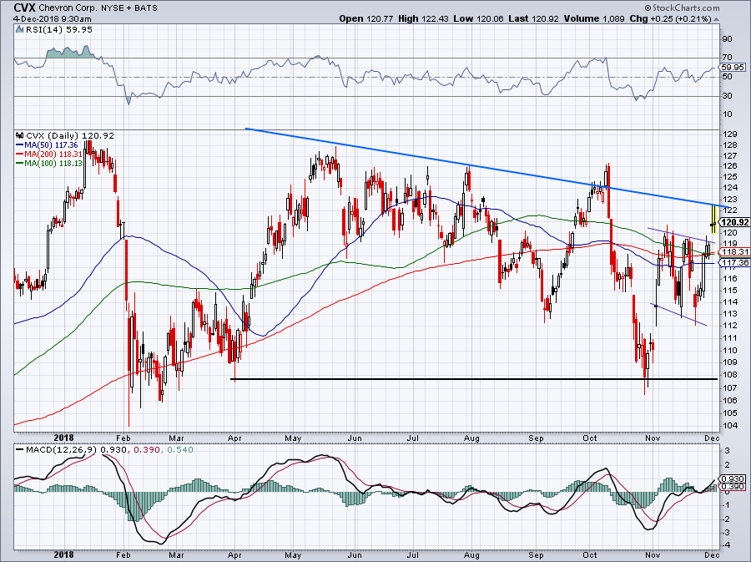
Task: Click the MACD 0.930 value in the legend
Action: coord(113,450)
